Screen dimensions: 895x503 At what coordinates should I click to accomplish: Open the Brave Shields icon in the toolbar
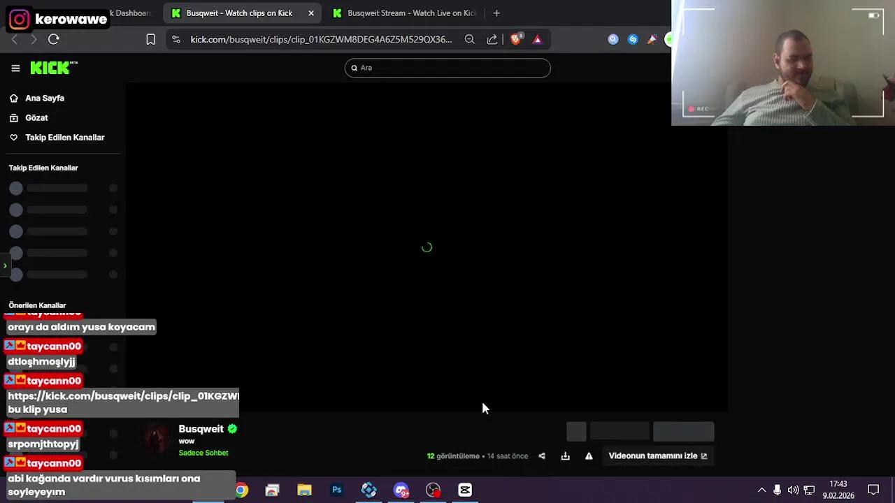516,39
